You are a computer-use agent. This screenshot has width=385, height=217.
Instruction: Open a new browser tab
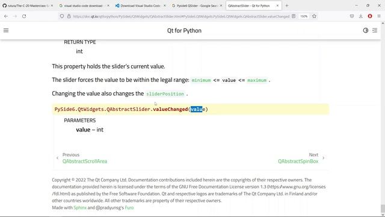(287, 5)
